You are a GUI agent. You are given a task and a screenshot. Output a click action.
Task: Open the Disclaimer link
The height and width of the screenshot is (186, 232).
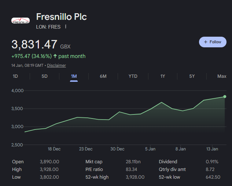(56, 65)
